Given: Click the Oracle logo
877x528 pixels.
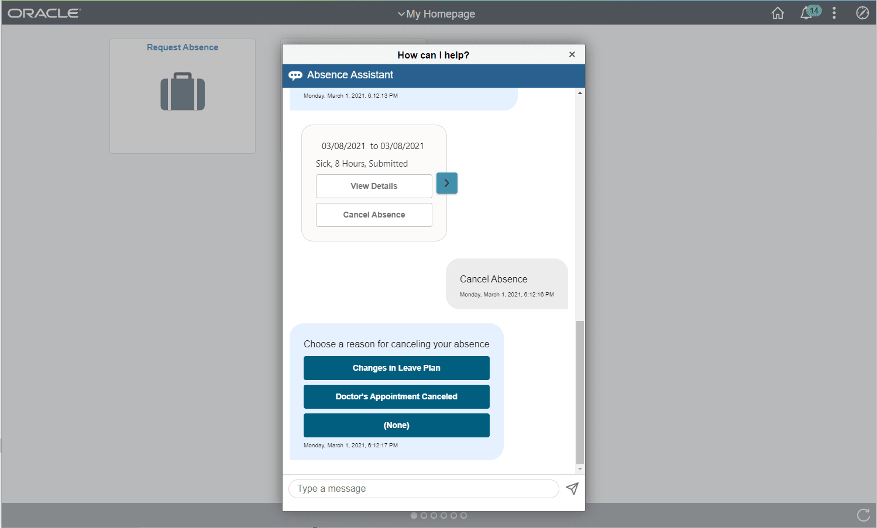Looking at the screenshot, I should coord(44,13).
